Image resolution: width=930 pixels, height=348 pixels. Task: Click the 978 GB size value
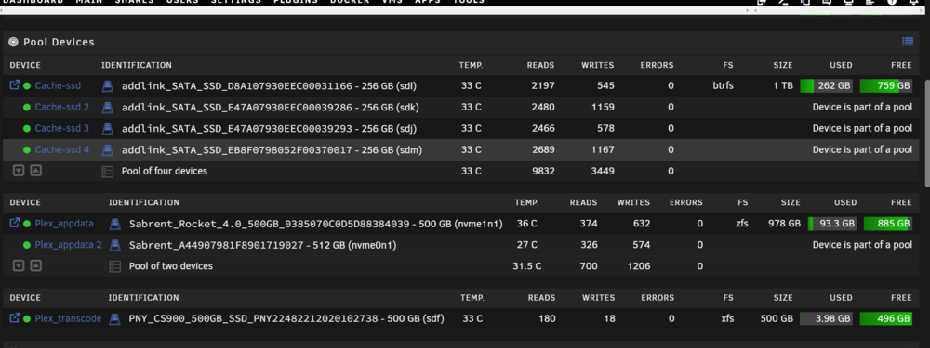click(x=784, y=224)
